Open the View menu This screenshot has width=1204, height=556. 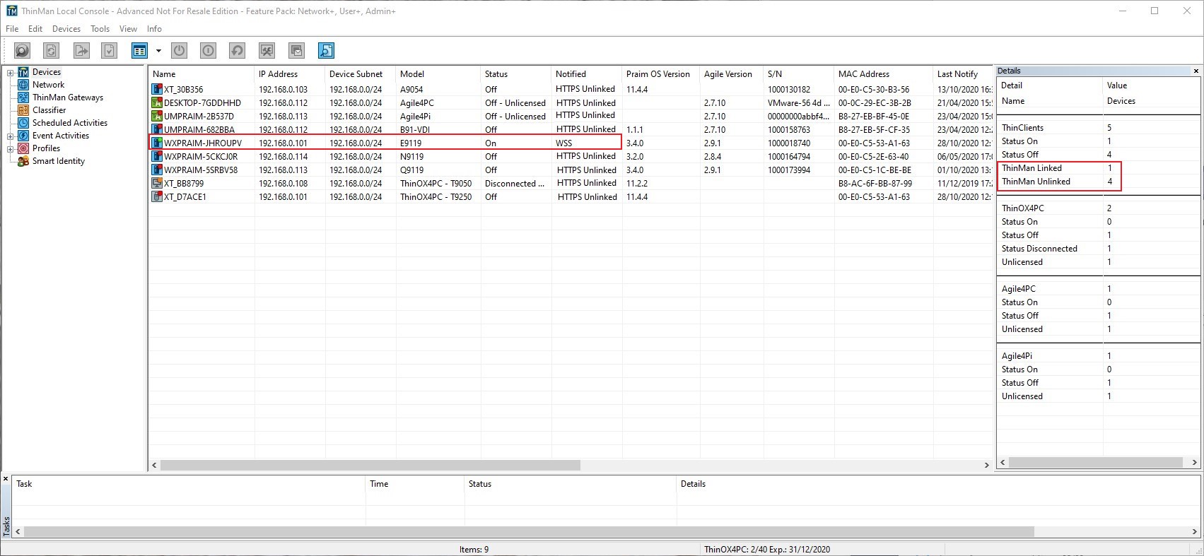coord(129,29)
